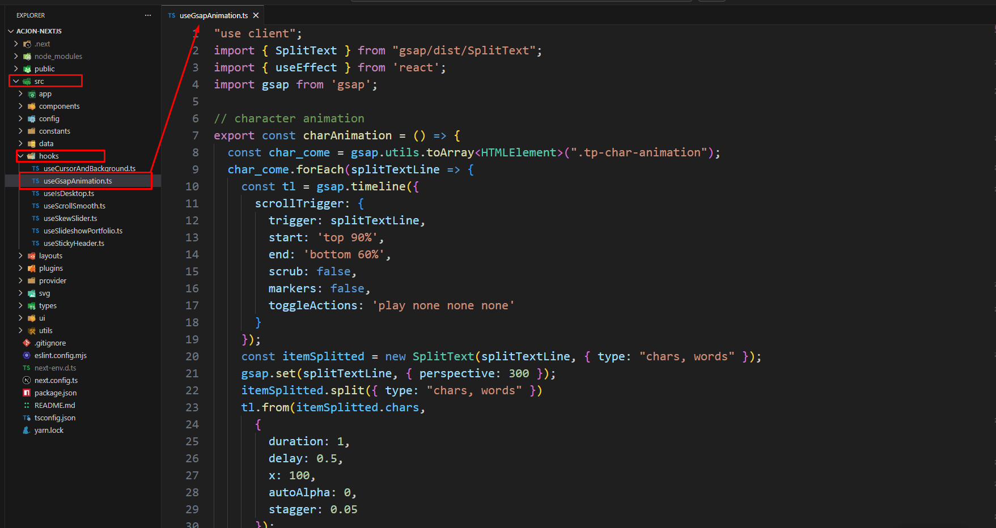Image resolution: width=996 pixels, height=528 pixels.
Task: Click the tsconfig.json file icon
Action: [27, 418]
